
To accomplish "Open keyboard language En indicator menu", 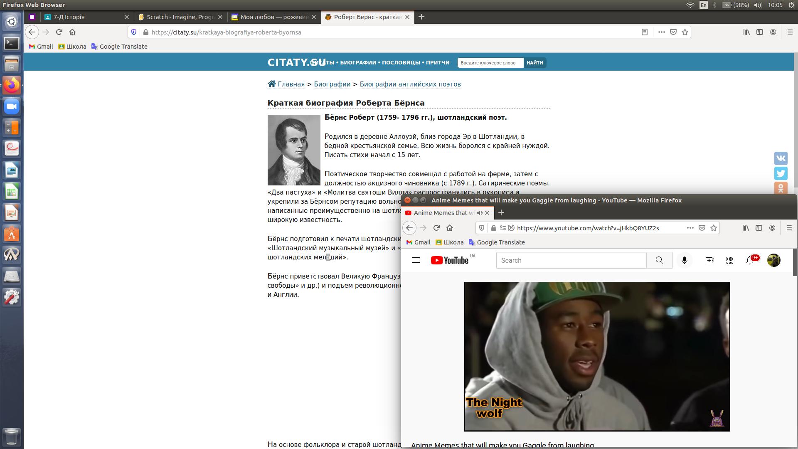I will [x=703, y=5].
